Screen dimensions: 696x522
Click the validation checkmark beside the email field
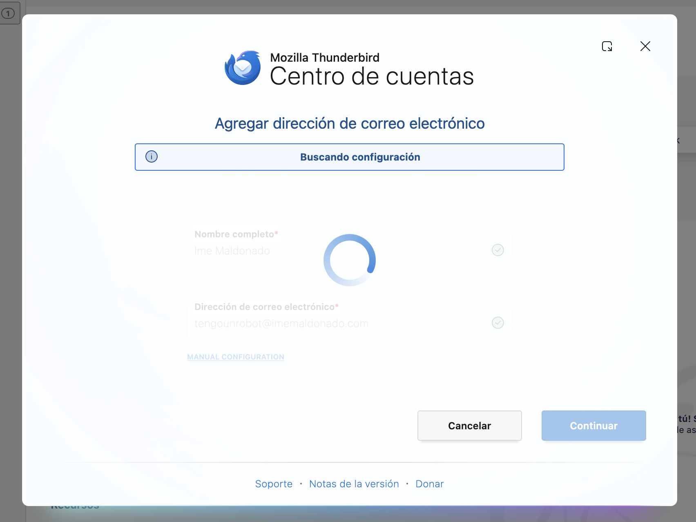point(497,323)
